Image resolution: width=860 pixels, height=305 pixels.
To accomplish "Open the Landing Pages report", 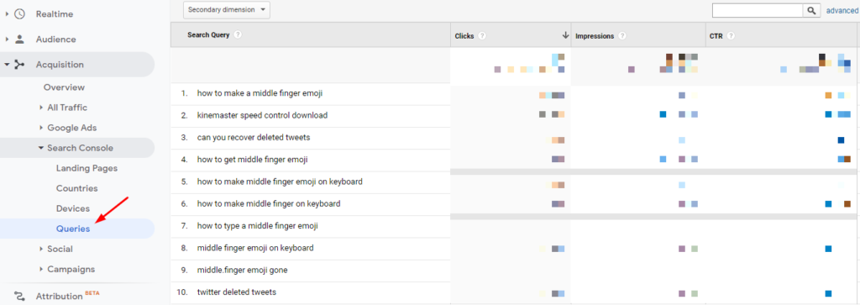I will pos(87,168).
